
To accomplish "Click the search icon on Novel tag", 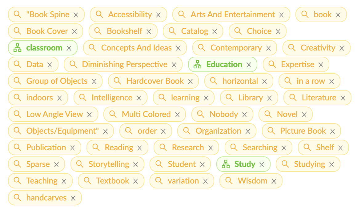I will click(268, 114).
